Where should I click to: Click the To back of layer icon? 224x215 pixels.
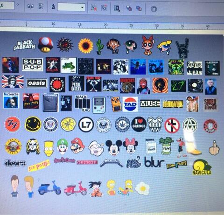coord(139,8)
